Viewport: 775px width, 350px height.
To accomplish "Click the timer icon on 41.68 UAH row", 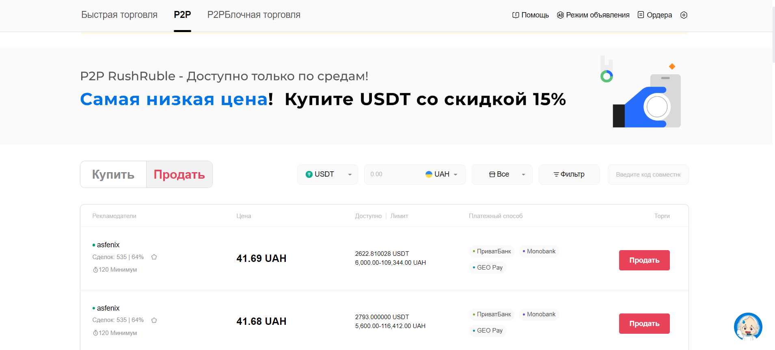I will [95, 333].
